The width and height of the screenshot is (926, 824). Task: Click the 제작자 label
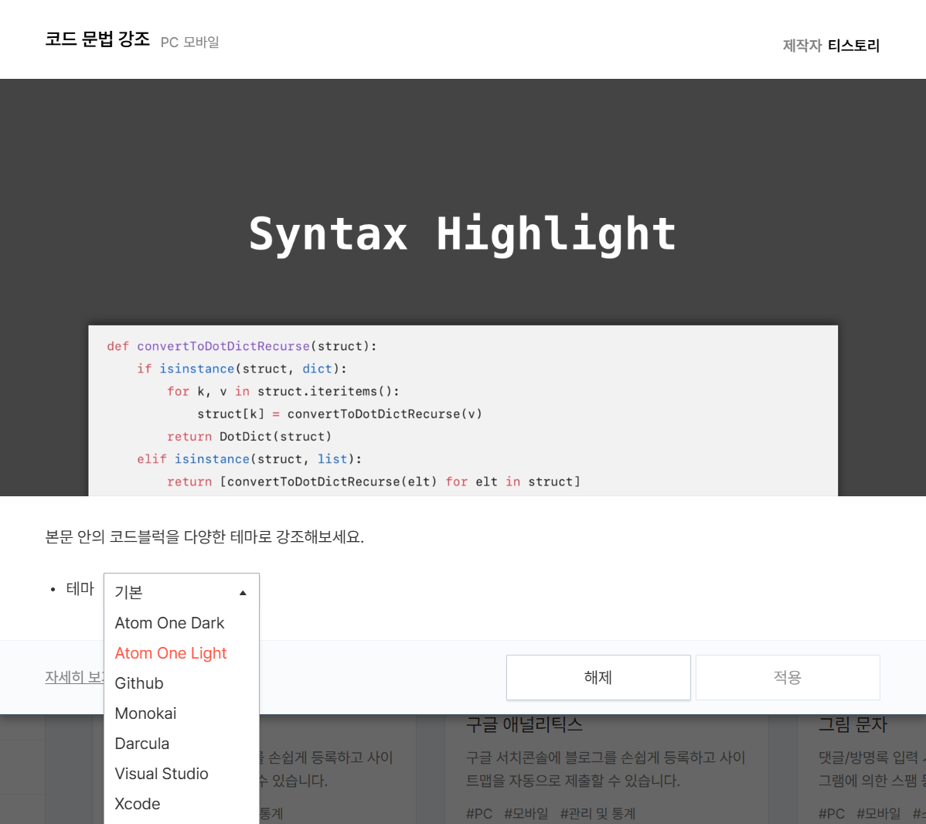point(802,46)
